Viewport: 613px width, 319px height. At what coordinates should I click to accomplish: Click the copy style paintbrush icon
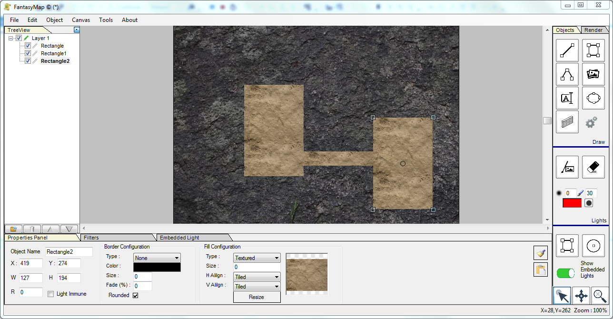[540, 253]
